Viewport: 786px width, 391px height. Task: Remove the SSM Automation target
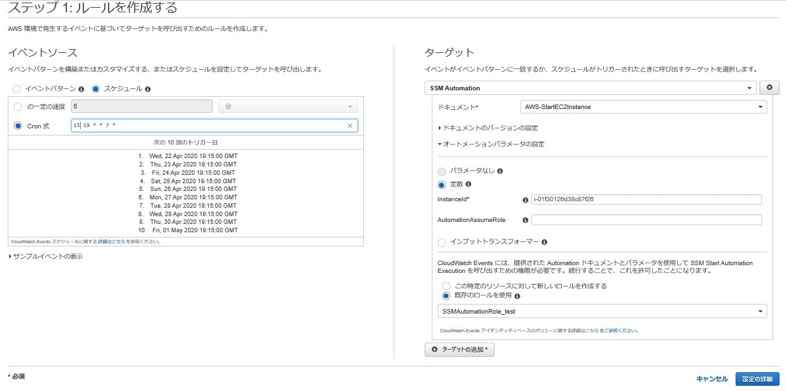click(x=769, y=88)
